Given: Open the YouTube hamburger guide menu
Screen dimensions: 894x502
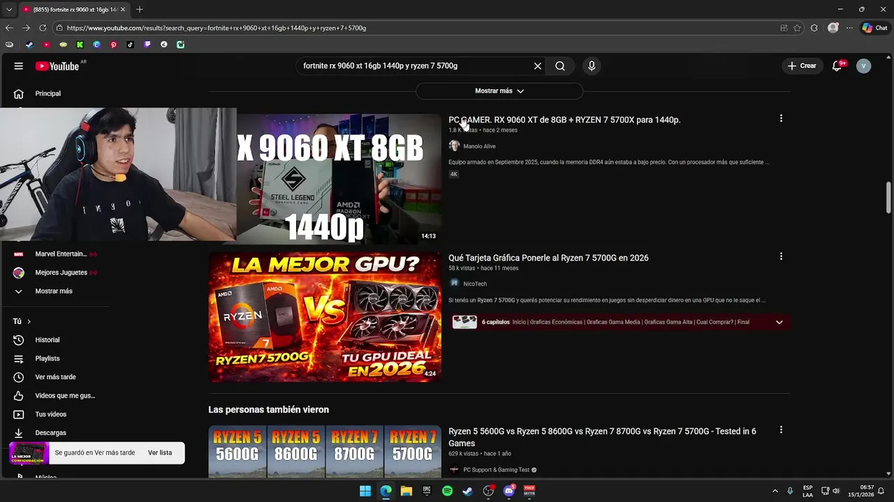Looking at the screenshot, I should [x=19, y=66].
